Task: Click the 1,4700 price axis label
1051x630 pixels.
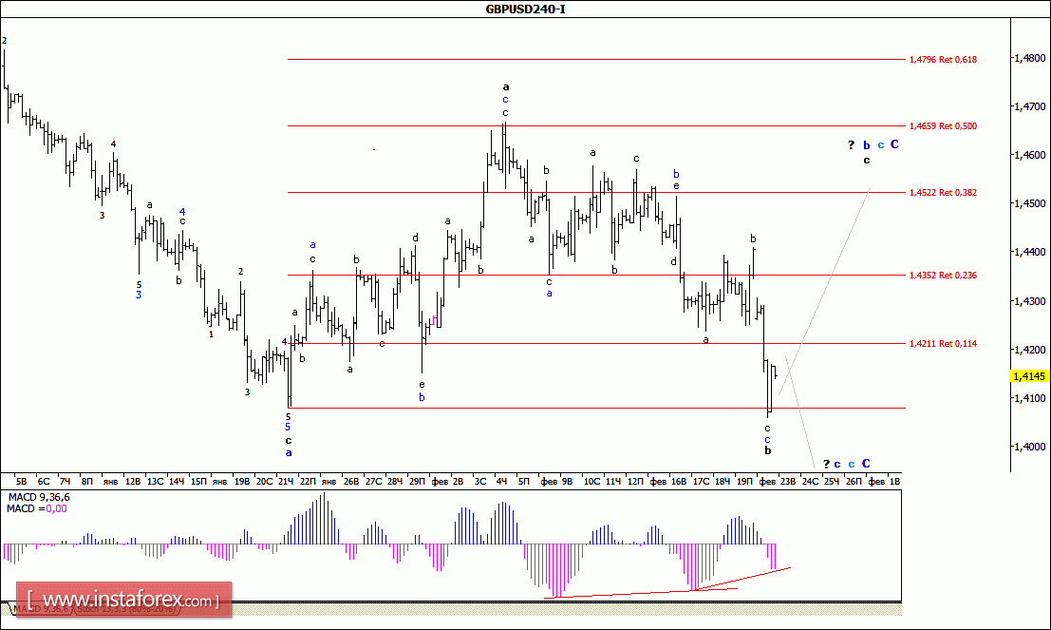Action: (x=1029, y=106)
